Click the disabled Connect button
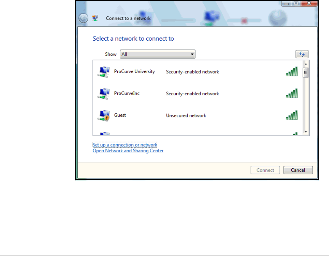Image resolution: width=329 pixels, height=256 pixels. pos(265,170)
